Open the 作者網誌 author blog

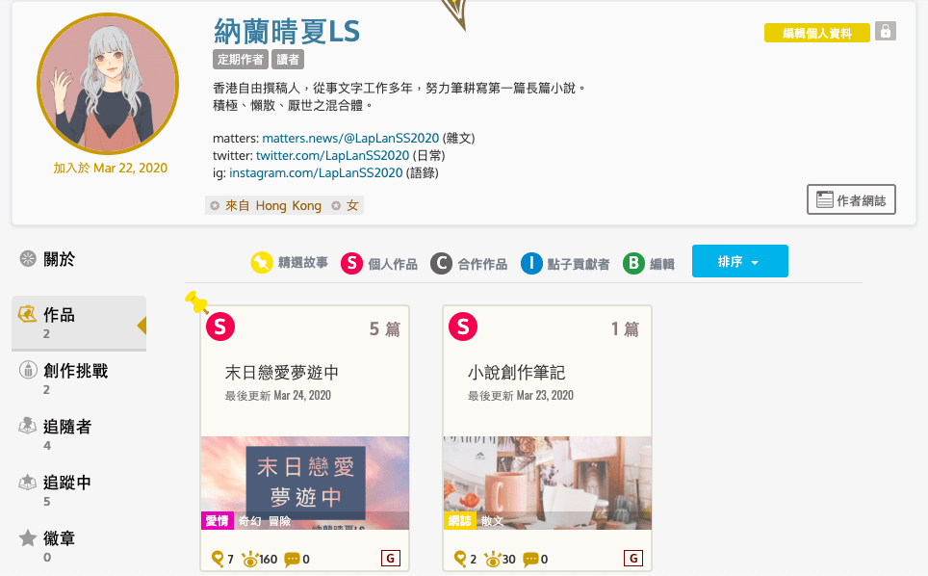pyautogui.click(x=851, y=199)
